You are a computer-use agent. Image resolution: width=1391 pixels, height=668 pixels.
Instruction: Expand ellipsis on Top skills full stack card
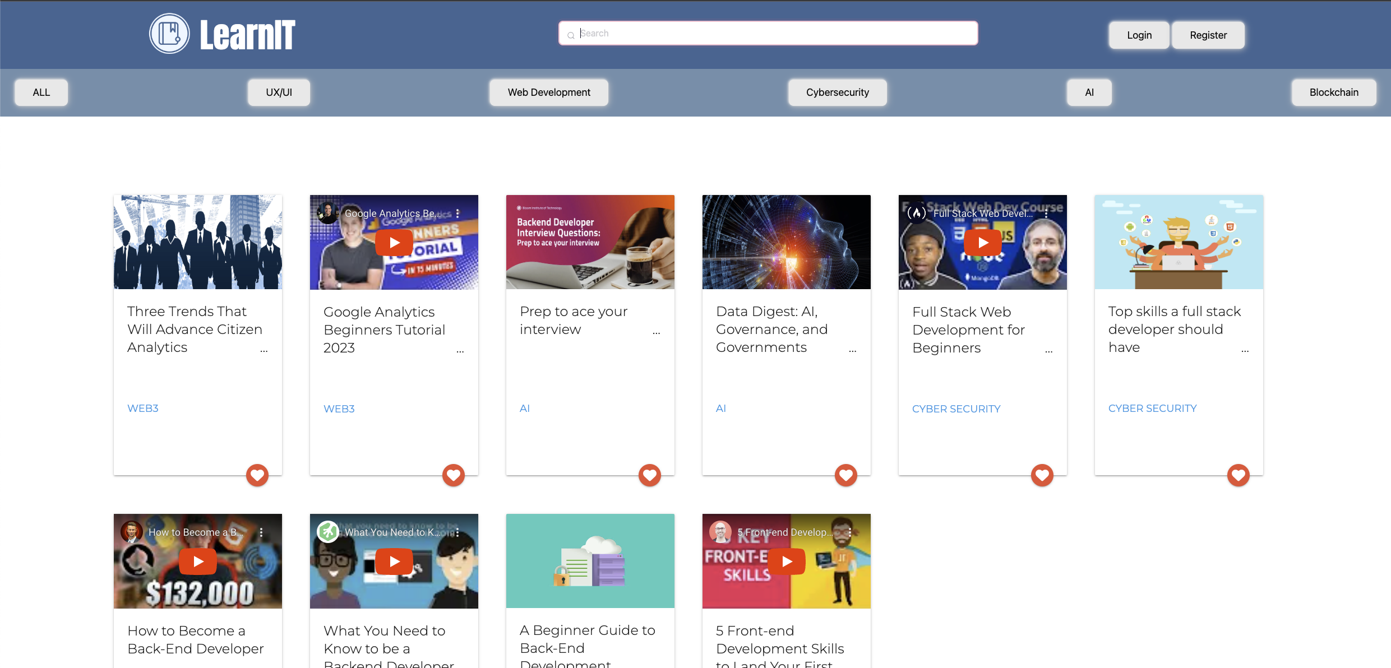click(x=1245, y=350)
